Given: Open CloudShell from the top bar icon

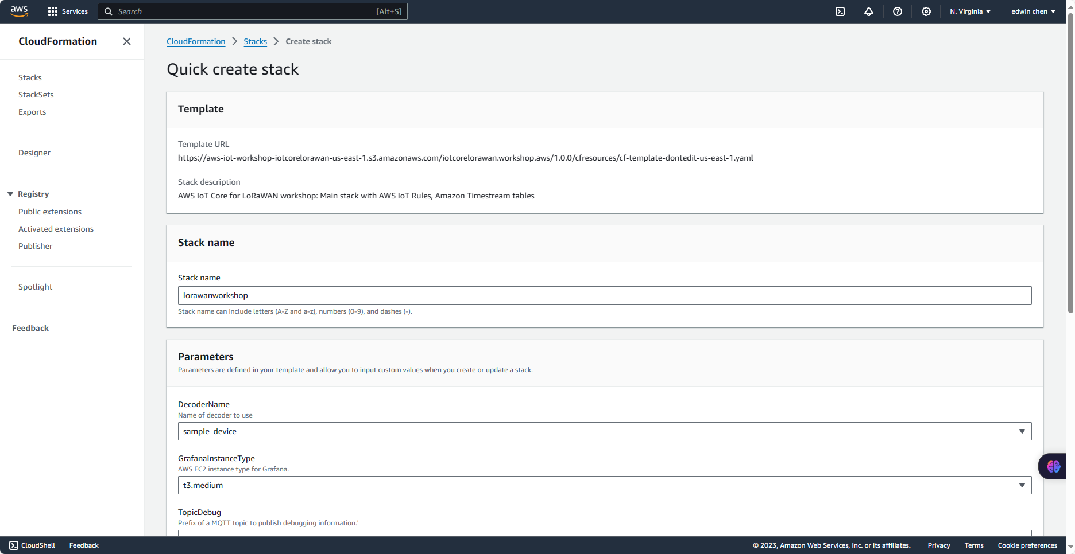Looking at the screenshot, I should [x=840, y=11].
